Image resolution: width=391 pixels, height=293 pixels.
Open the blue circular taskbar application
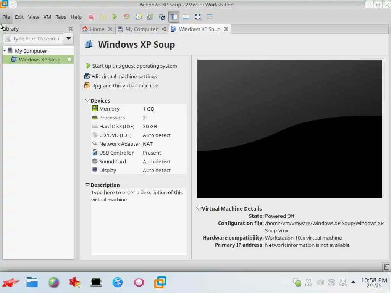118,283
